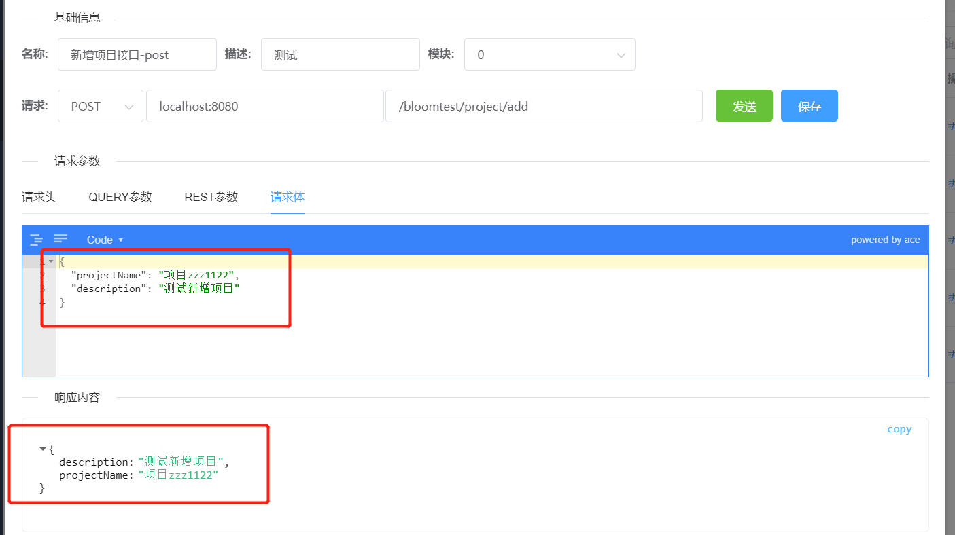Click the format JSON icon in editor toolbar

tap(36, 240)
